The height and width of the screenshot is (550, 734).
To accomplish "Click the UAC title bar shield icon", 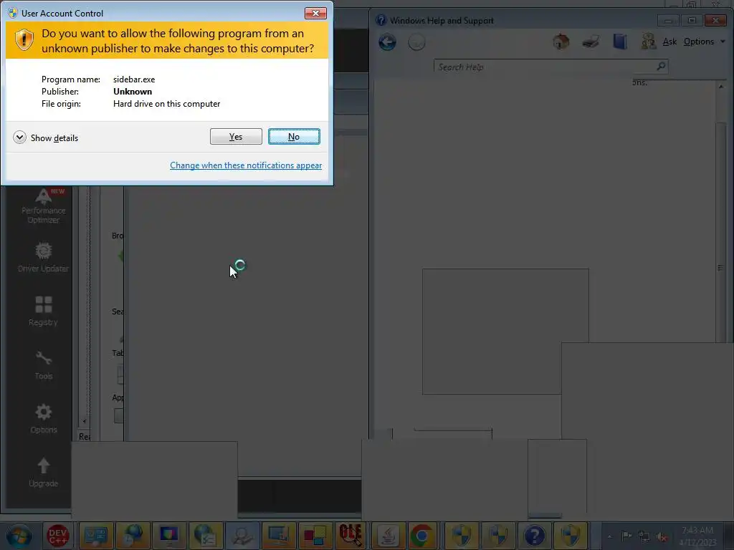I will coord(13,13).
